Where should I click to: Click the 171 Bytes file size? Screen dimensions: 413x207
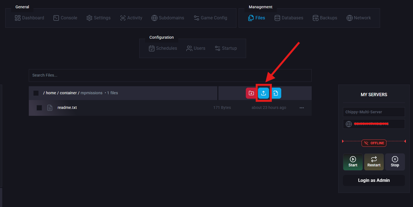222,108
